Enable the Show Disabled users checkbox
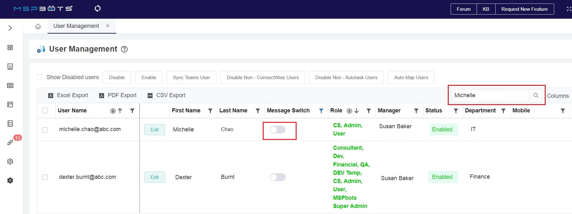The height and width of the screenshot is (214, 572). (x=40, y=77)
